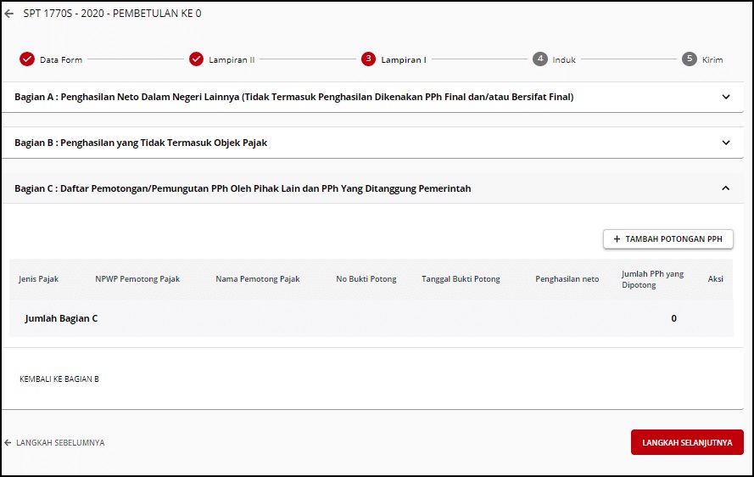754x477 pixels.
Task: Click the step 4 Induk circle icon
Action: point(540,59)
